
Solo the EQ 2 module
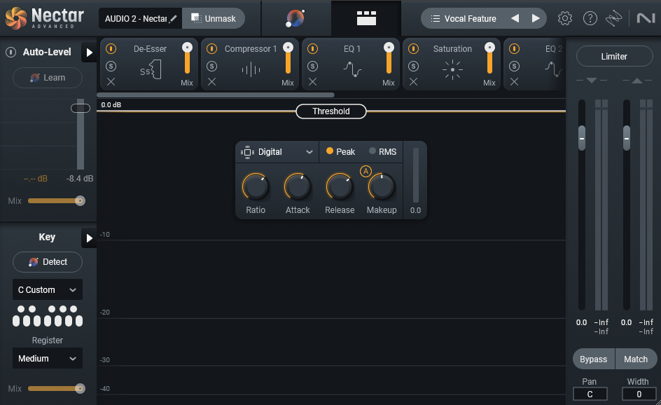pos(514,67)
